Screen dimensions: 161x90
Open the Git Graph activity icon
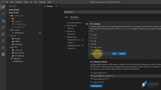click(3, 47)
